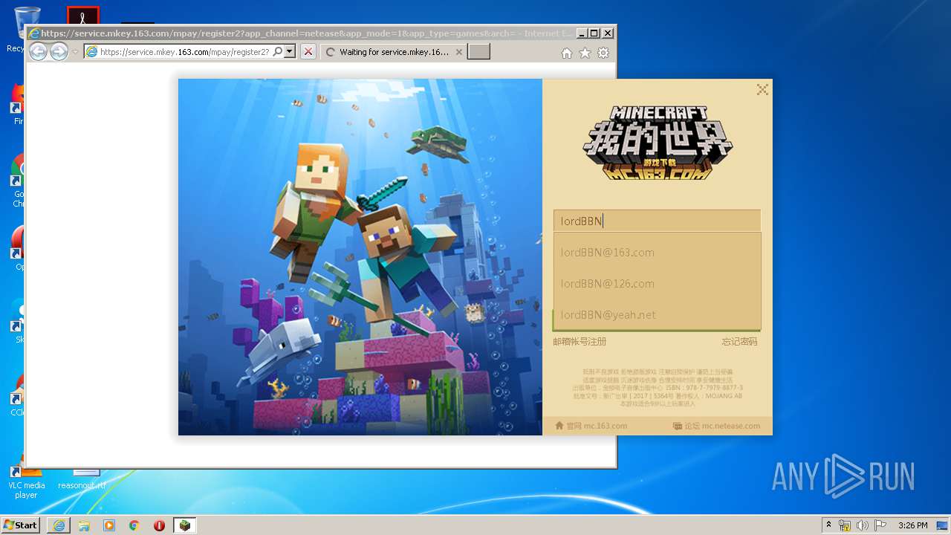Open the 官网 mc.163.com link
This screenshot has height=535, width=951.
click(591, 426)
